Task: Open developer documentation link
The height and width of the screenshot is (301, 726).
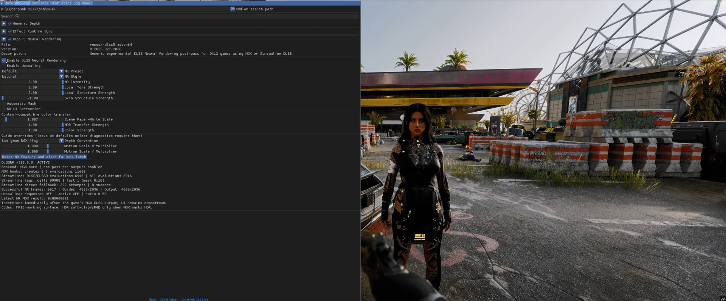Action: pyautogui.click(x=178, y=299)
